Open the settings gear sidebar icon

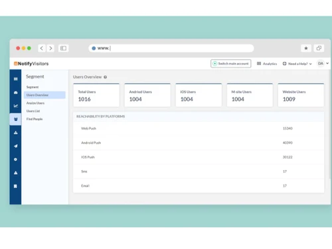point(15,159)
